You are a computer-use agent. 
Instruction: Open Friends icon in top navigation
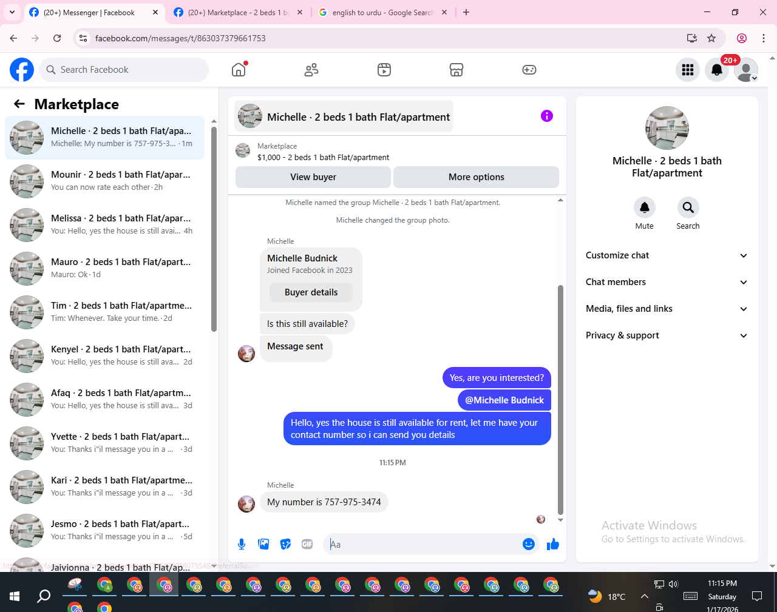311,70
